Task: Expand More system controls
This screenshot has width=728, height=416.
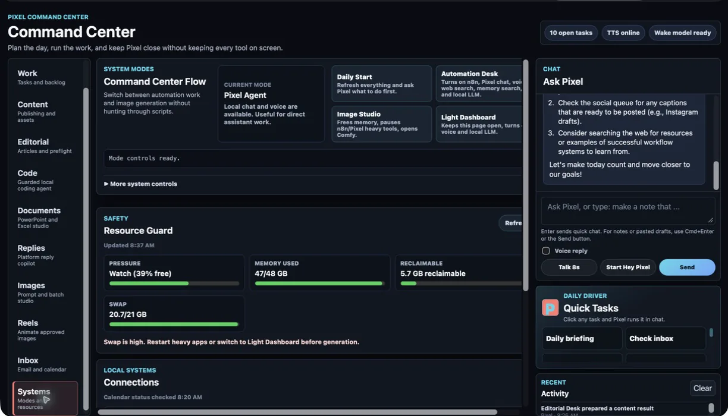Action: tap(140, 184)
